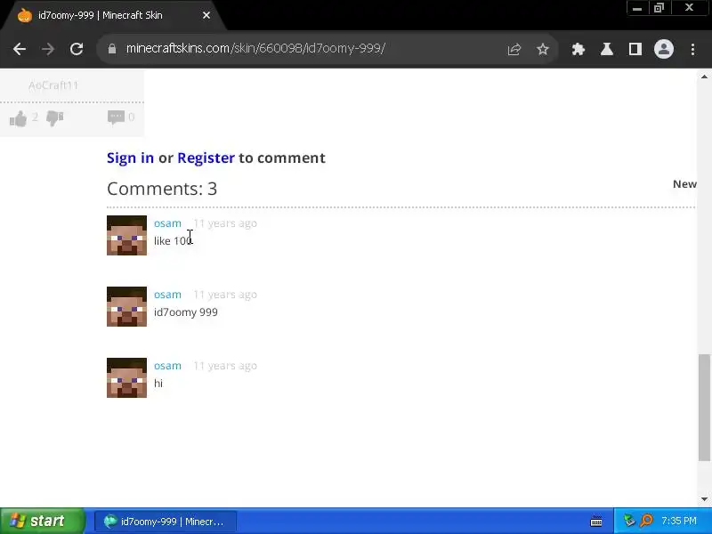Click the page scrollbar up arrow
The image size is (712, 534).
pyautogui.click(x=704, y=77)
